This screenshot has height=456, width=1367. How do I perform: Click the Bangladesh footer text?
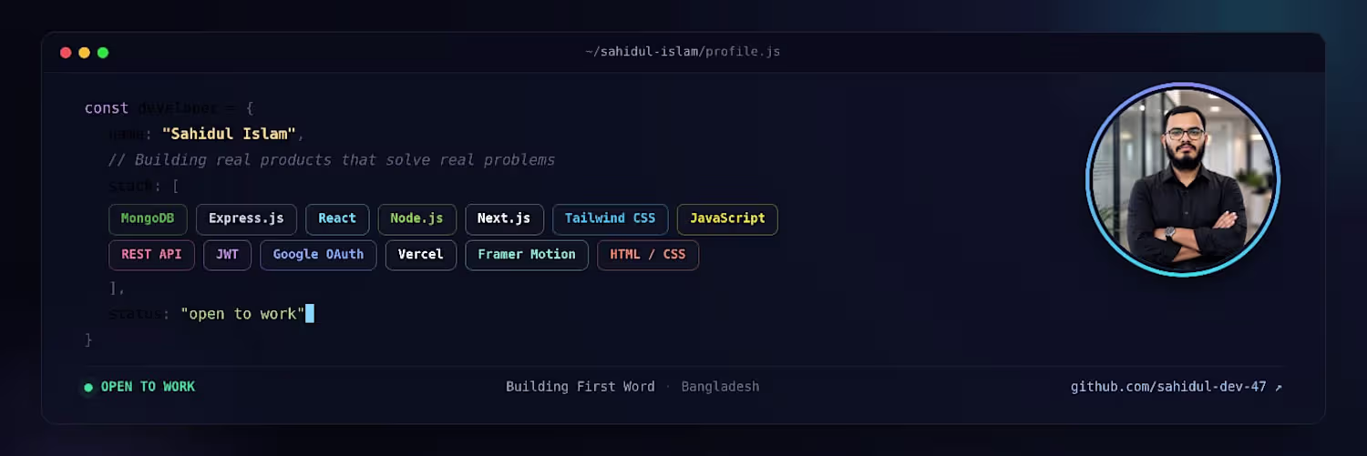click(x=720, y=387)
